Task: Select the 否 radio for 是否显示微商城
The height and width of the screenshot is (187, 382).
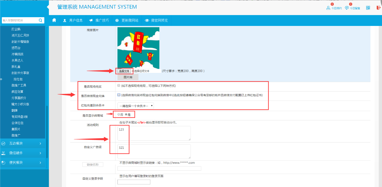Action: (119, 114)
